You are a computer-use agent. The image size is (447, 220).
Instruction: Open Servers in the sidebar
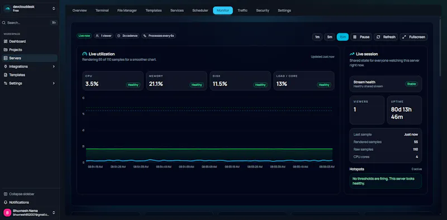click(30, 58)
